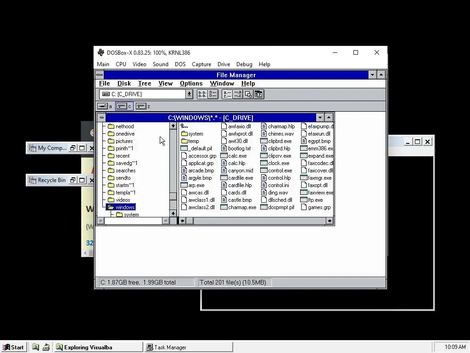Select bootlog.txt in file list

[236, 148]
